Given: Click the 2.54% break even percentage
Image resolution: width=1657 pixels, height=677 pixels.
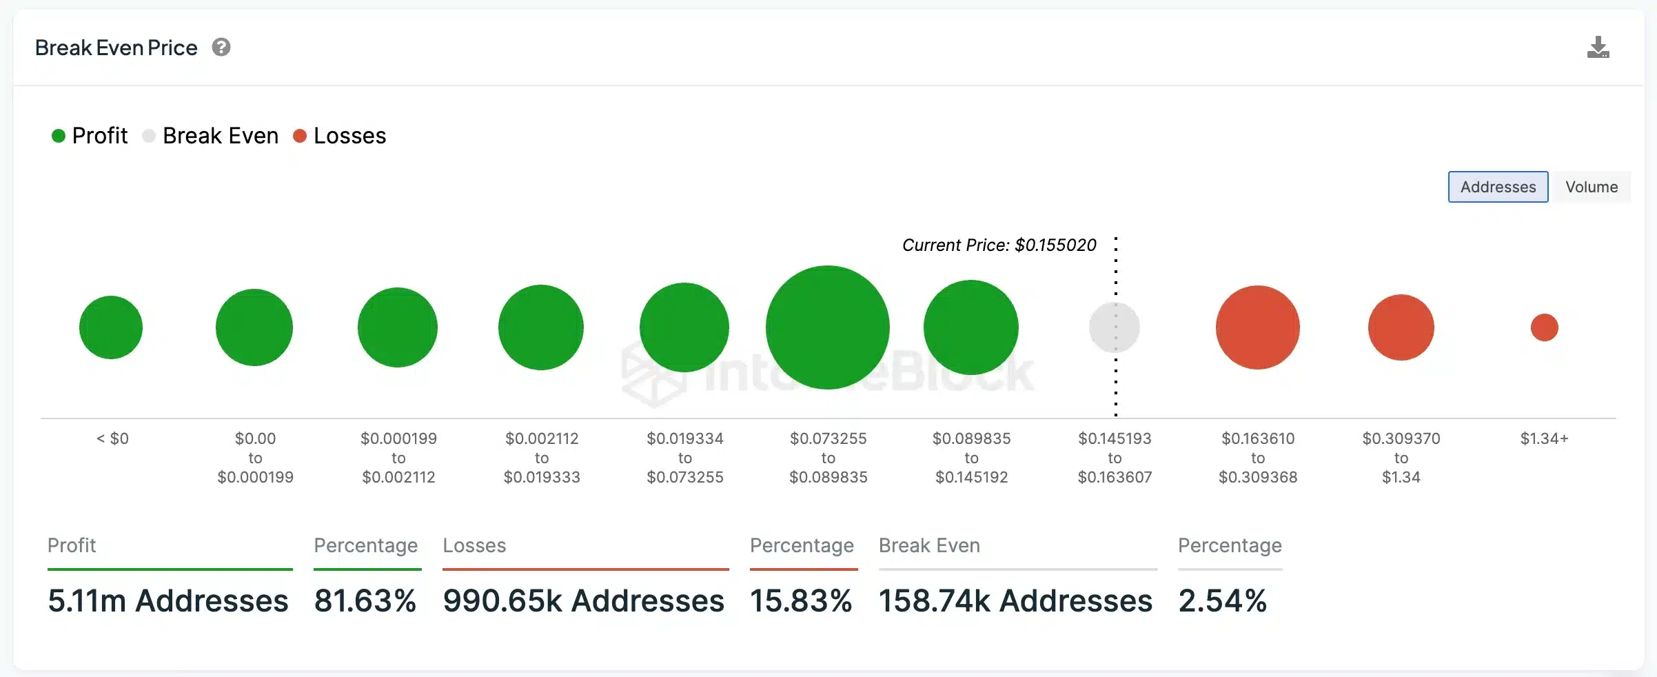Looking at the screenshot, I should [1223, 600].
